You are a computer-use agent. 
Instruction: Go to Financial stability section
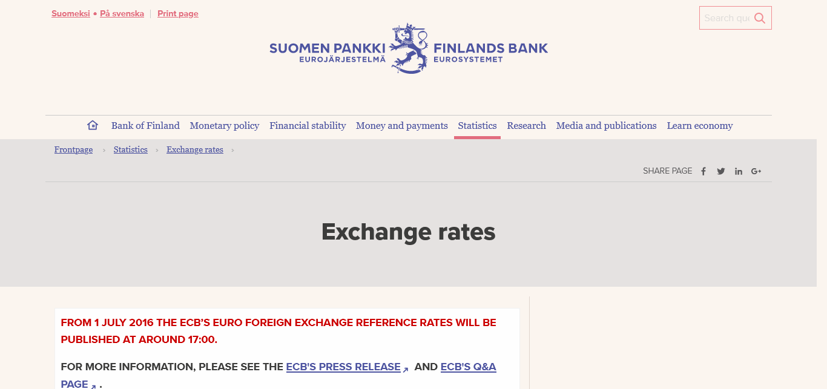point(308,126)
